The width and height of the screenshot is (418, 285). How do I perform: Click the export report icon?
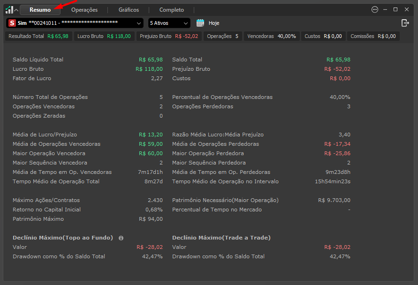point(405,23)
